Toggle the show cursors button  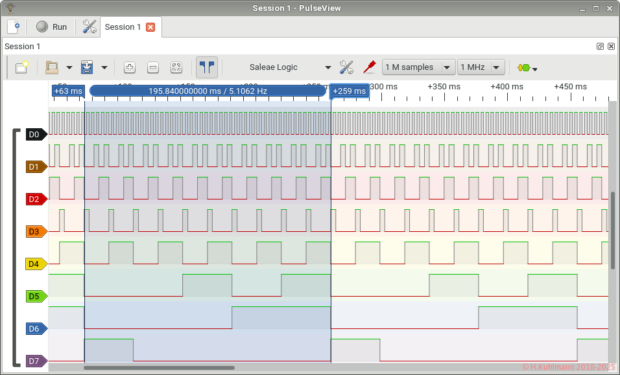(207, 67)
